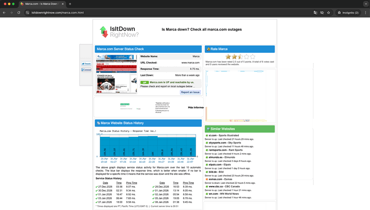Viewport: 370px width, 210px height.
Task: Rate Marca with the fourth star
Action: [247, 56]
